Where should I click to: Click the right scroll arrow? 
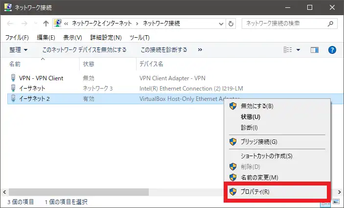point(340,192)
